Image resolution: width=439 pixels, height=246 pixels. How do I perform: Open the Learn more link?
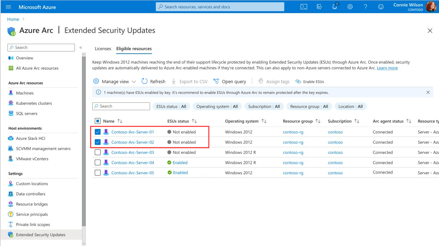tap(387, 68)
